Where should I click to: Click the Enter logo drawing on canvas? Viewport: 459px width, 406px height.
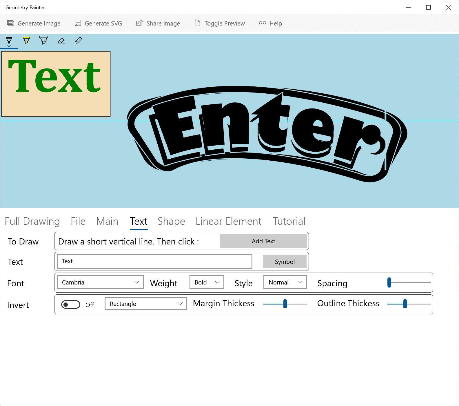tap(267, 134)
